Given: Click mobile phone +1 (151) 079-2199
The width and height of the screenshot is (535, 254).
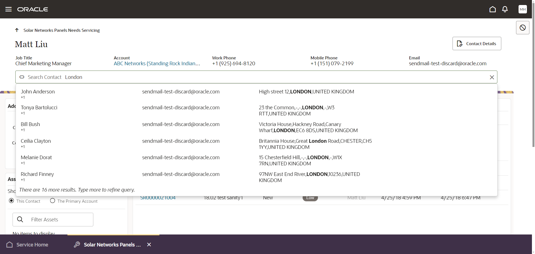Looking at the screenshot, I should click(x=332, y=64).
